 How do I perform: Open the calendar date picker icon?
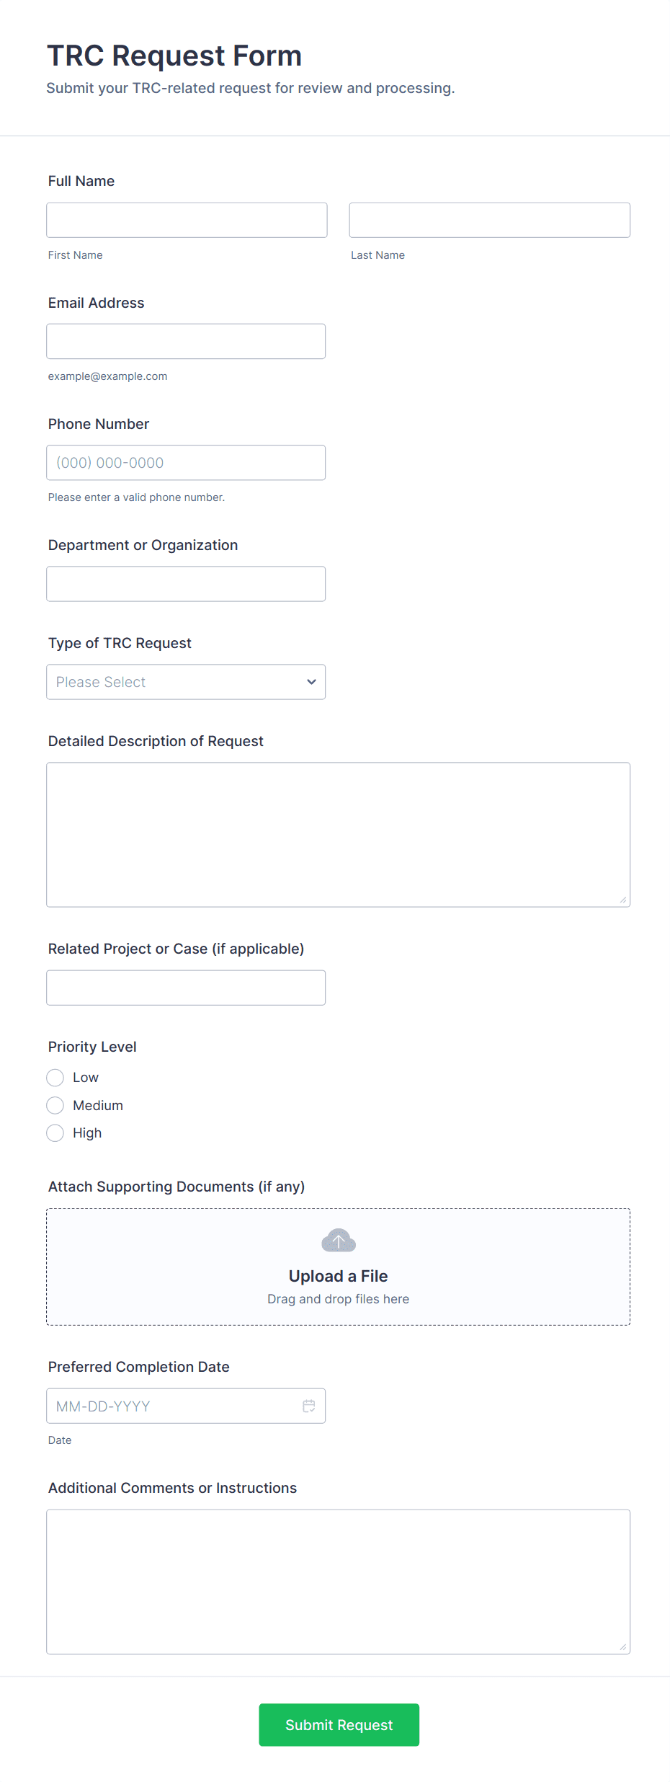pyautogui.click(x=309, y=1406)
